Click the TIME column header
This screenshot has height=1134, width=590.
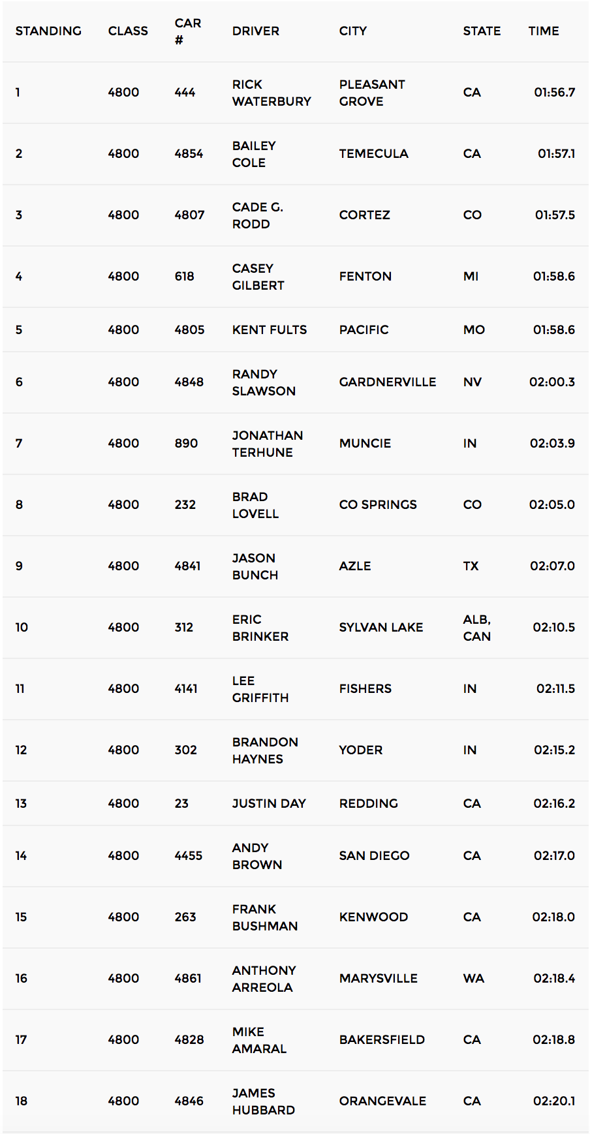coord(544,31)
